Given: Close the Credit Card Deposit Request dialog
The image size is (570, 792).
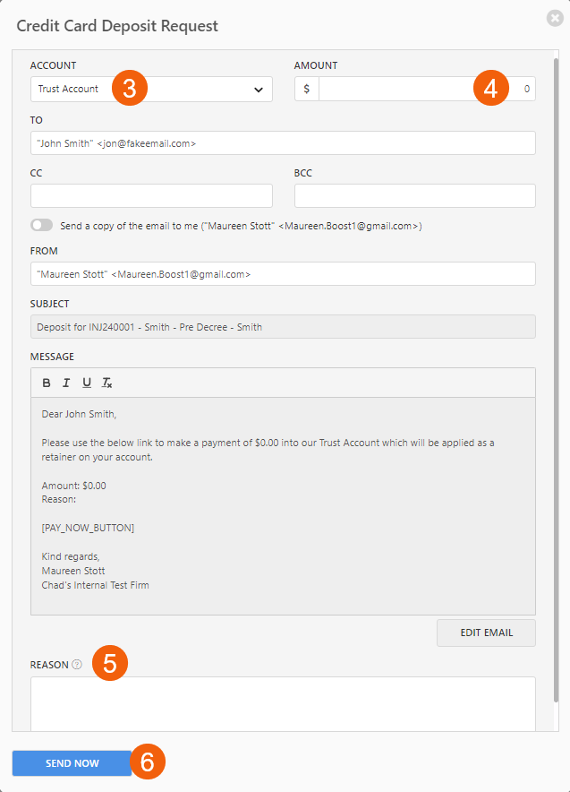Looking at the screenshot, I should tap(555, 18).
